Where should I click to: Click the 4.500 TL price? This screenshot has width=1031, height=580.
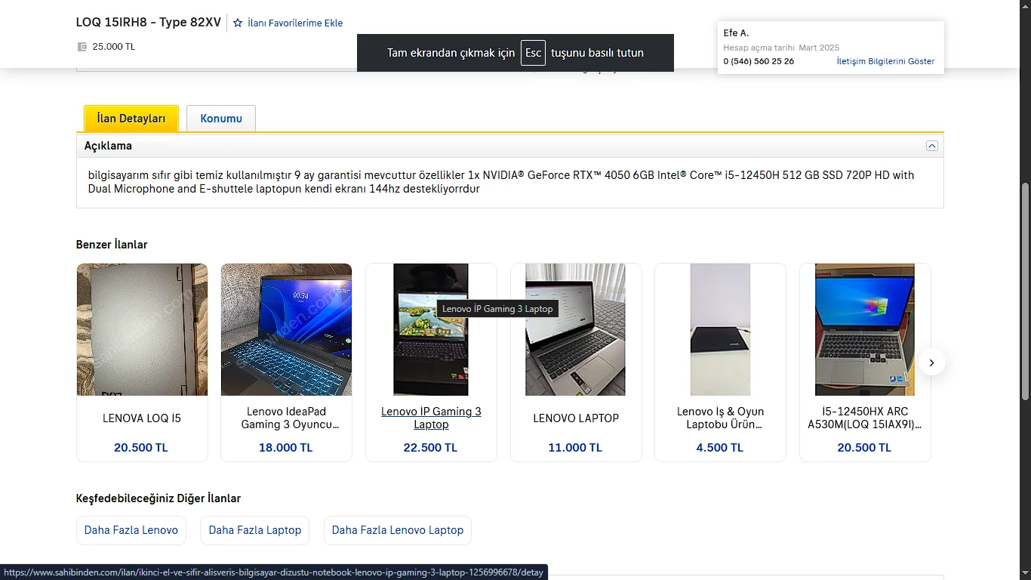click(720, 448)
